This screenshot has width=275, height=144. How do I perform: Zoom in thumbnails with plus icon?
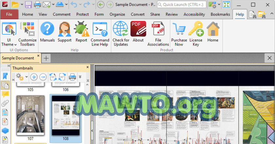[x=34, y=77]
